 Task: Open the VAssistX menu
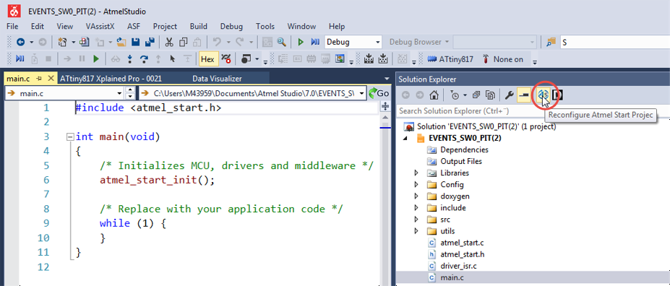[100, 26]
